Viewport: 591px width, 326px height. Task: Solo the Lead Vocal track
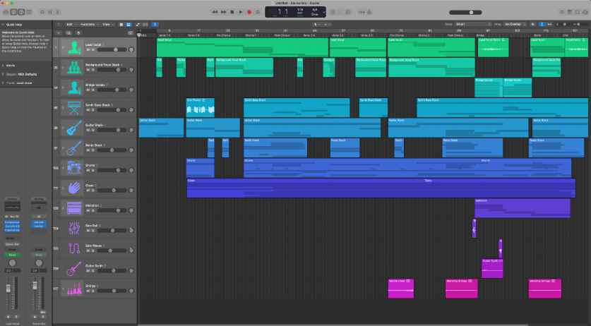[93, 50]
